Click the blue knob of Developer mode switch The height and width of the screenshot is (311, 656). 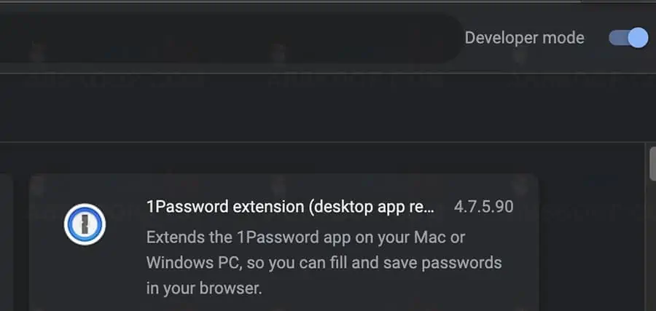tap(637, 38)
